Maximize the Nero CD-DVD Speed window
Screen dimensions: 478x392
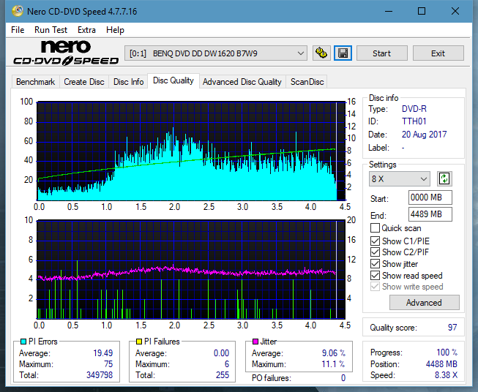coord(422,12)
